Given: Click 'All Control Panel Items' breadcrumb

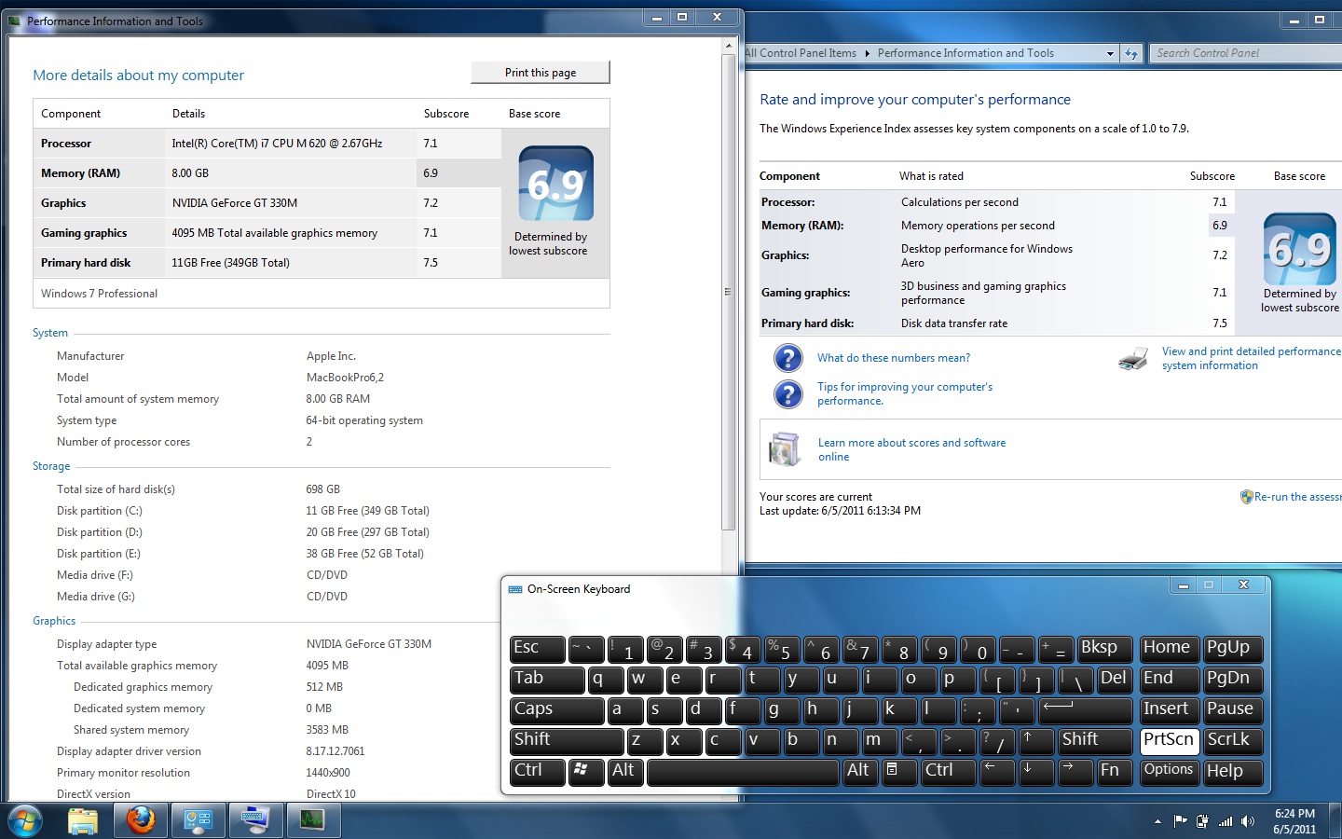Looking at the screenshot, I should point(801,53).
